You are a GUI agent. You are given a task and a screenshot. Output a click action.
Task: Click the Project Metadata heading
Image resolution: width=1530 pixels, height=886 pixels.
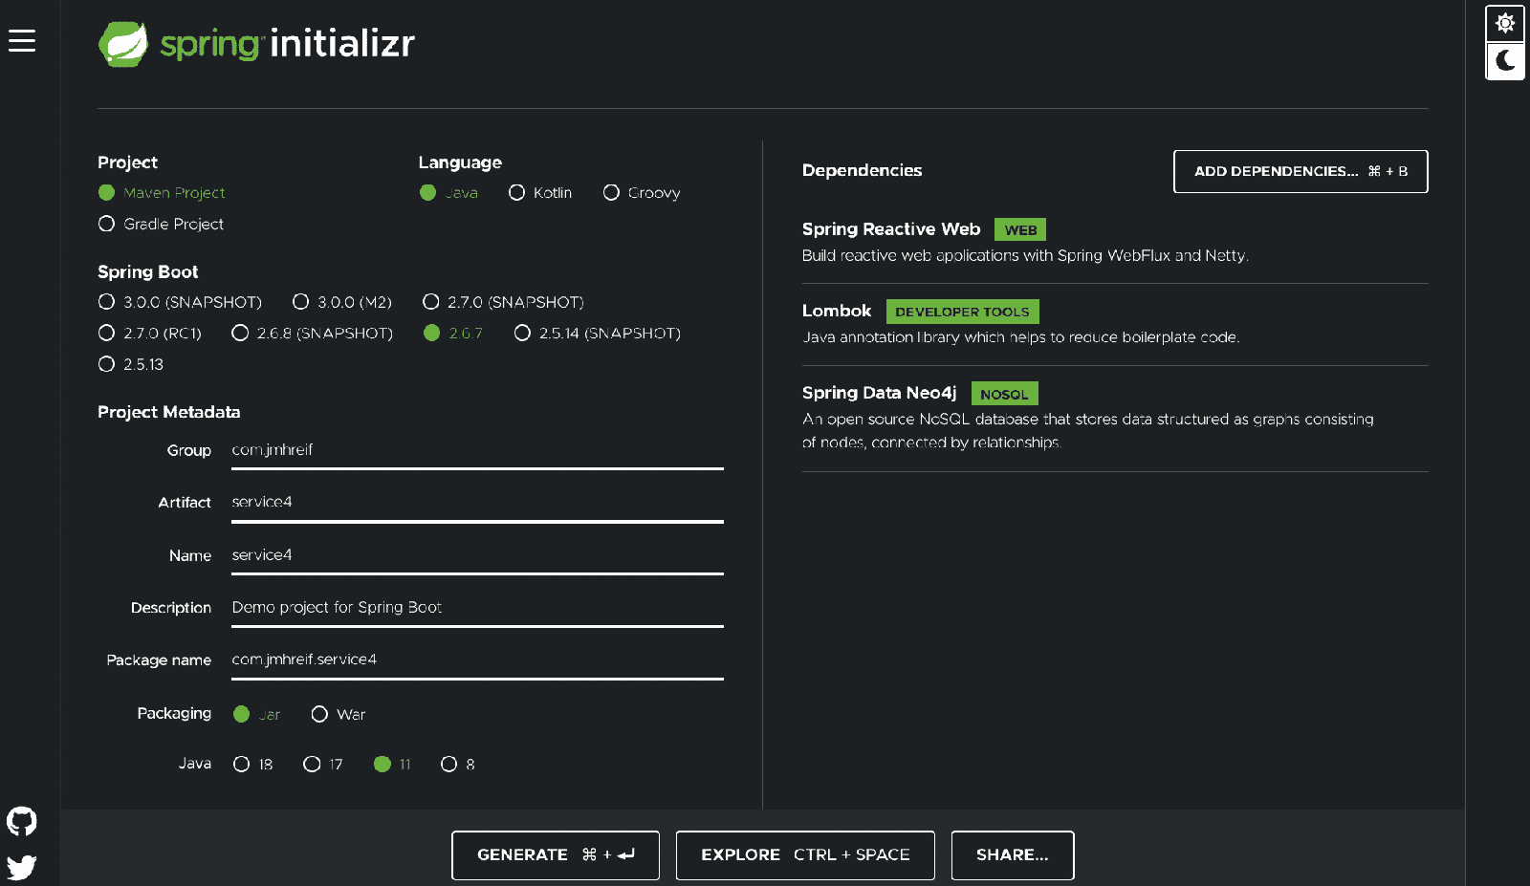coord(169,413)
